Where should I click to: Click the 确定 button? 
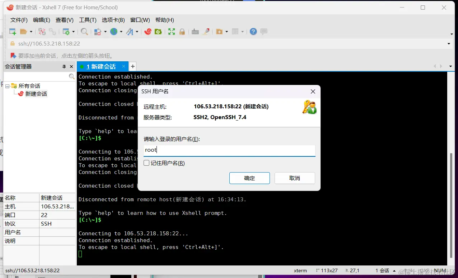pos(249,178)
